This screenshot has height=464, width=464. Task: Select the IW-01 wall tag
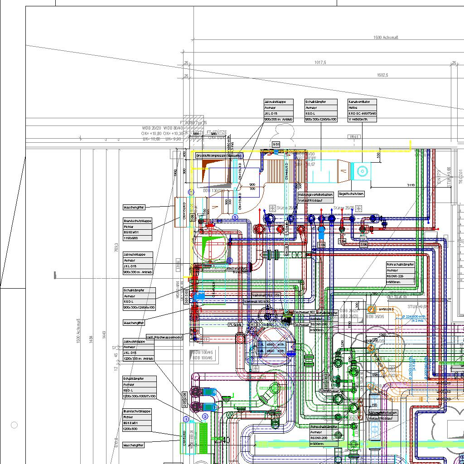point(354,137)
